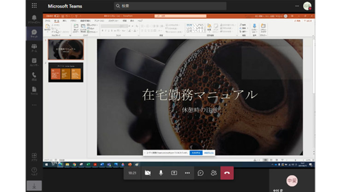341x192 pixels.
Task: Click the 共有を停止 stop sharing button
Action: coord(196,153)
